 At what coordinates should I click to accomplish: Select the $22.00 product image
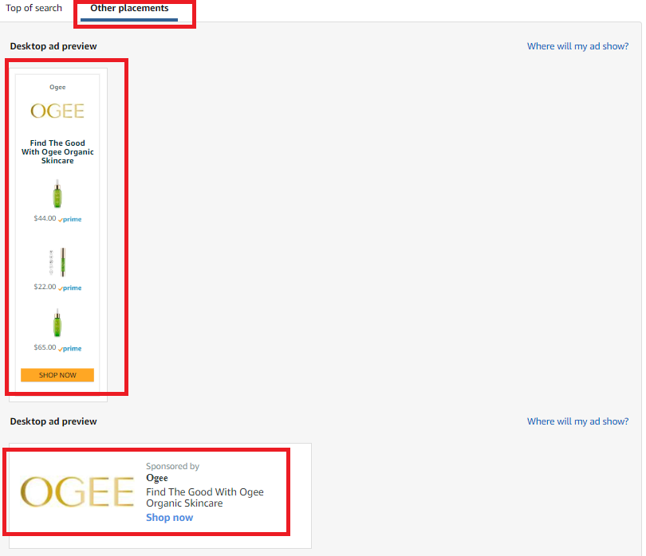[x=57, y=262]
